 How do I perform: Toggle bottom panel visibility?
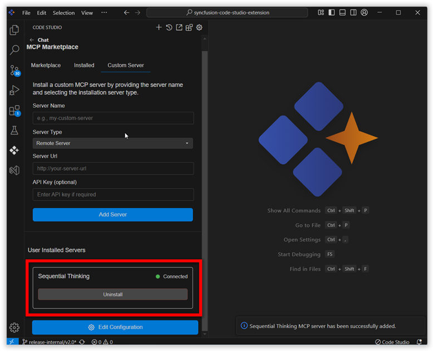(342, 12)
